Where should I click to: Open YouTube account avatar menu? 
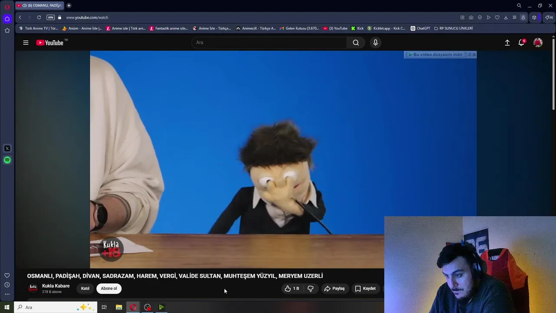(538, 43)
